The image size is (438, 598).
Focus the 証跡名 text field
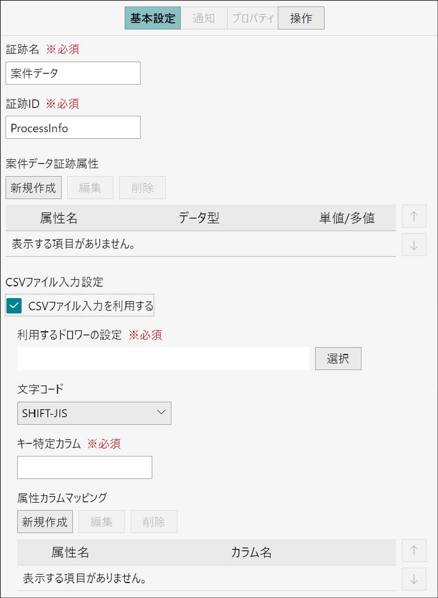click(x=73, y=73)
